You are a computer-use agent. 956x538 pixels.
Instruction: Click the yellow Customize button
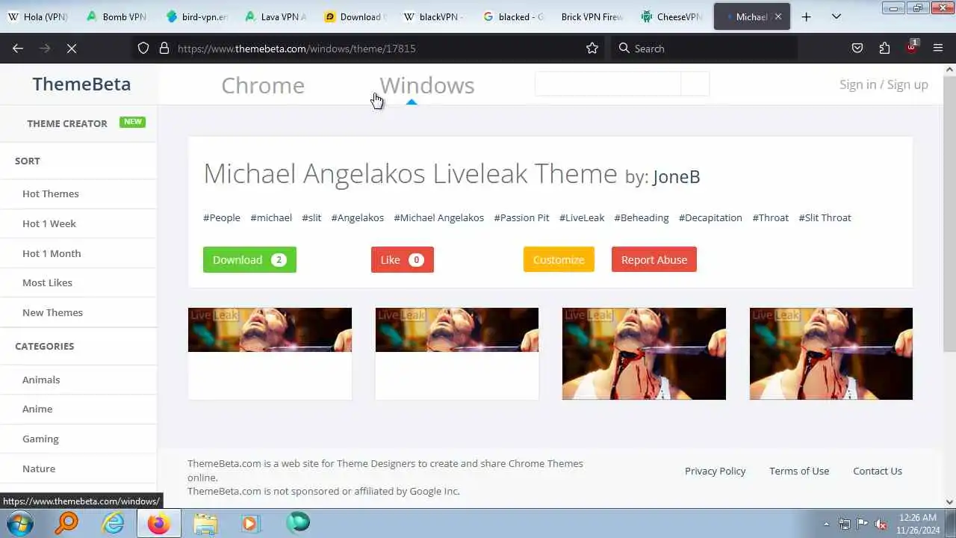(x=559, y=259)
